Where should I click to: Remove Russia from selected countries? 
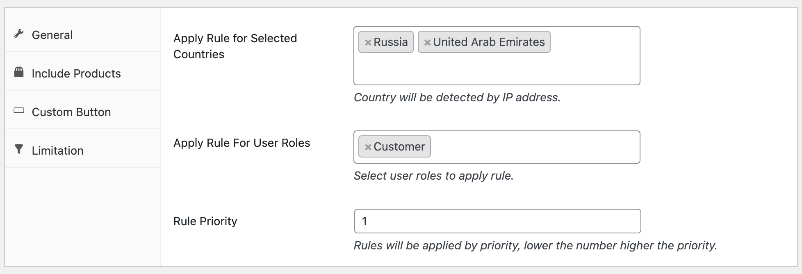click(x=368, y=42)
